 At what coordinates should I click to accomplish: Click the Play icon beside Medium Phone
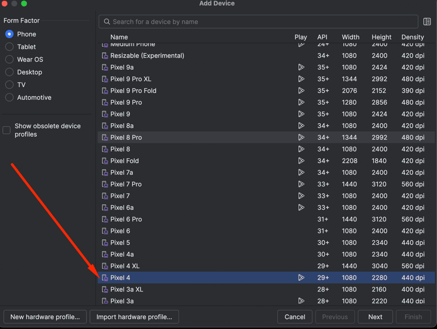point(301,44)
